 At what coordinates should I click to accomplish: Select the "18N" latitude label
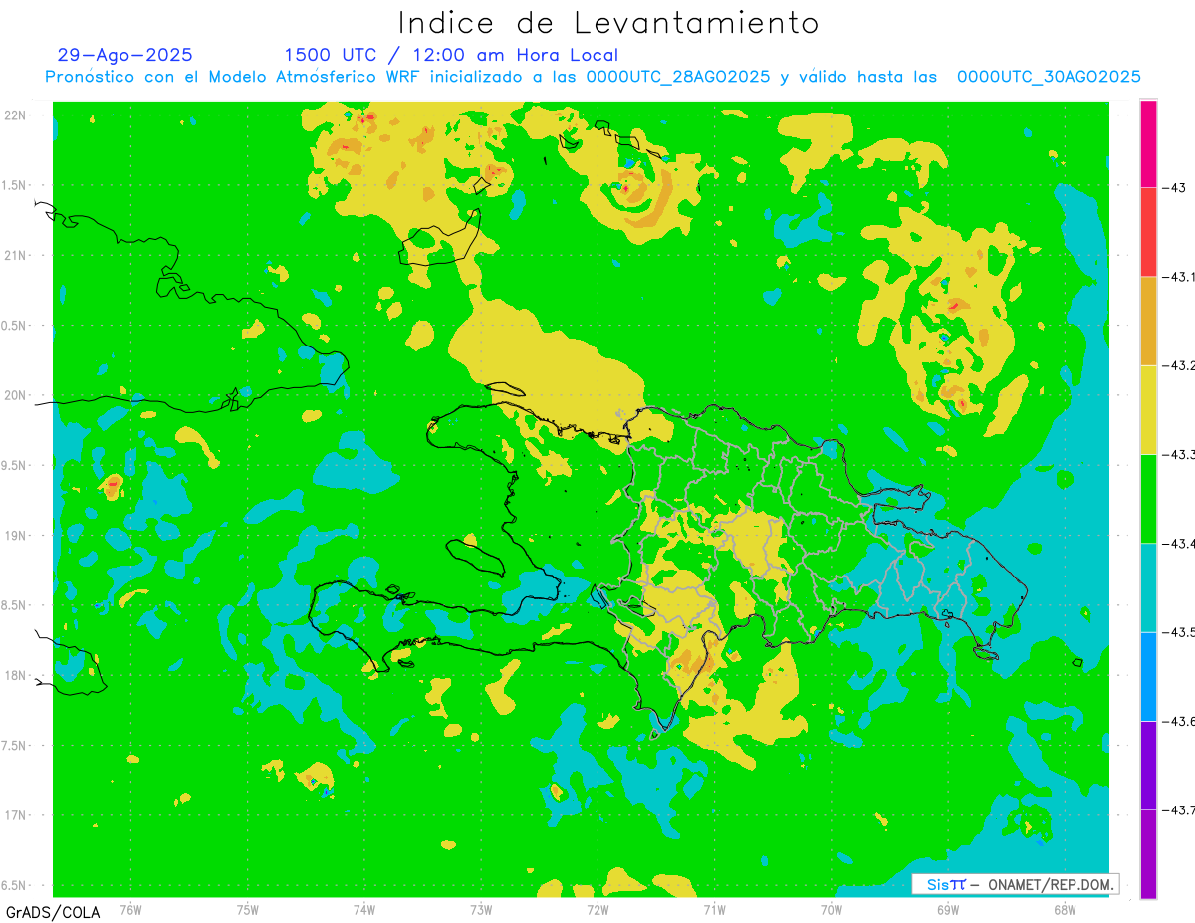coord(16,675)
